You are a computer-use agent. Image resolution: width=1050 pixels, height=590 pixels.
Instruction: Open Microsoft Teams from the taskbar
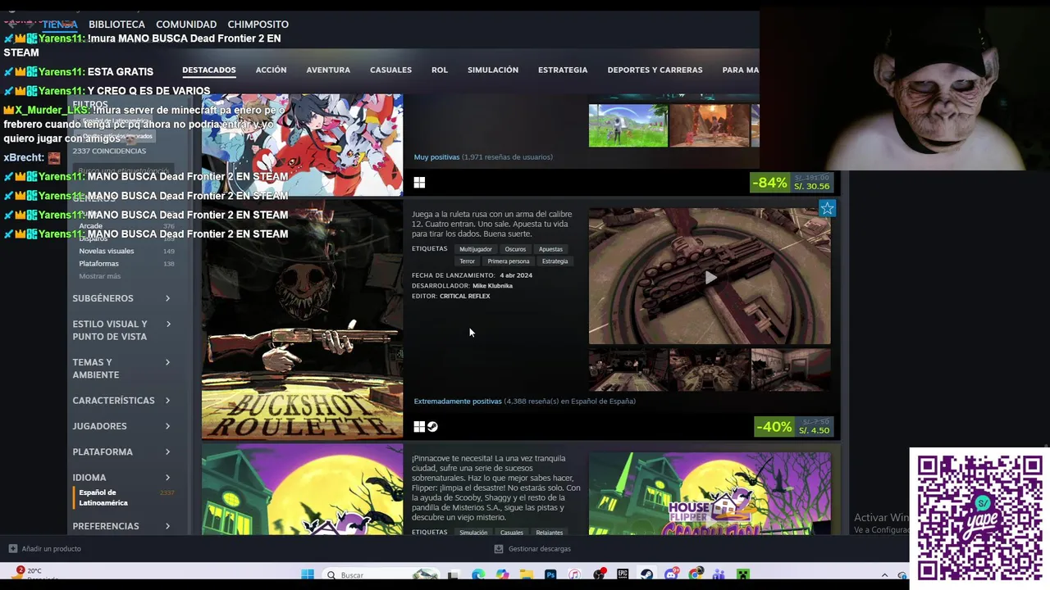pyautogui.click(x=719, y=574)
